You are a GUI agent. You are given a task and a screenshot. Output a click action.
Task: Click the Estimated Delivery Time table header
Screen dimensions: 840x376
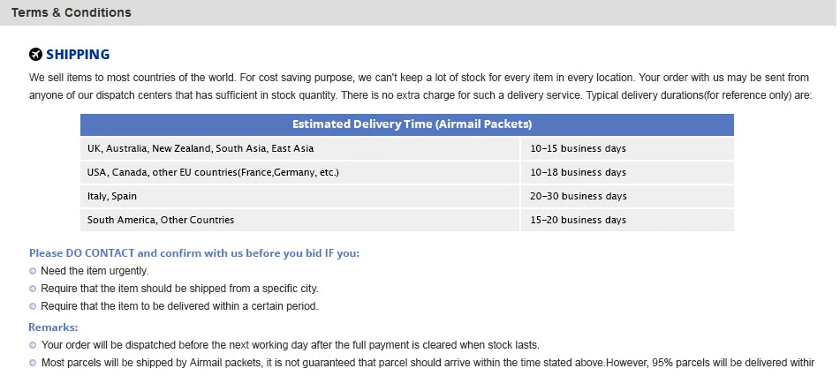click(407, 124)
